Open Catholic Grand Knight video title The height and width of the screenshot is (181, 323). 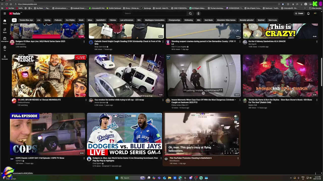(128, 42)
